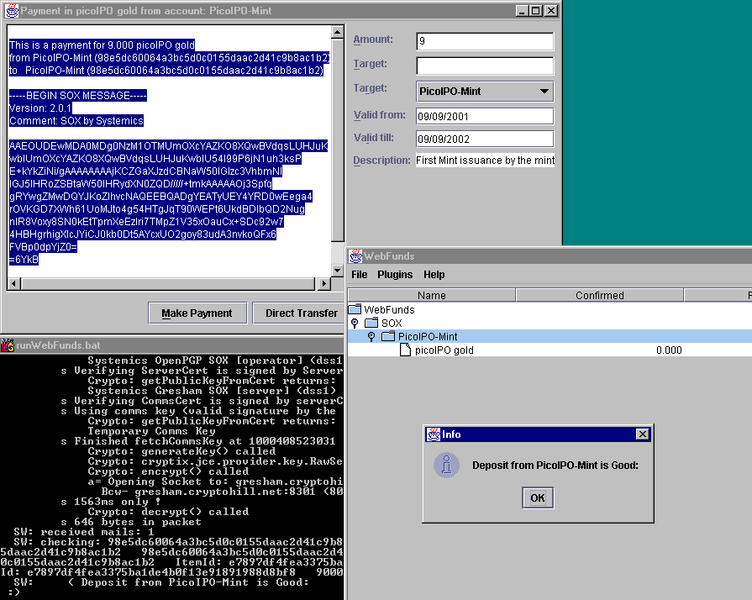752x600 pixels.
Task: Minimize the Payment window
Action: (522, 11)
